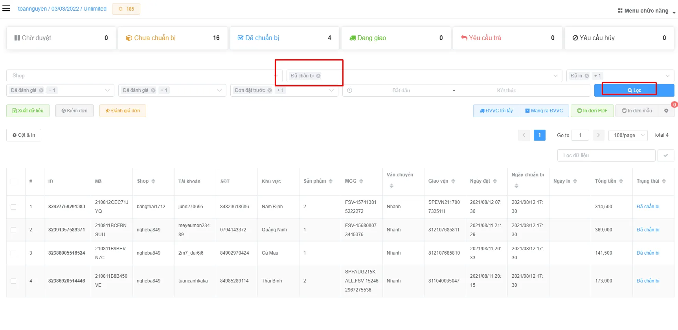Sort table by Tổng tiền column

coord(621,181)
